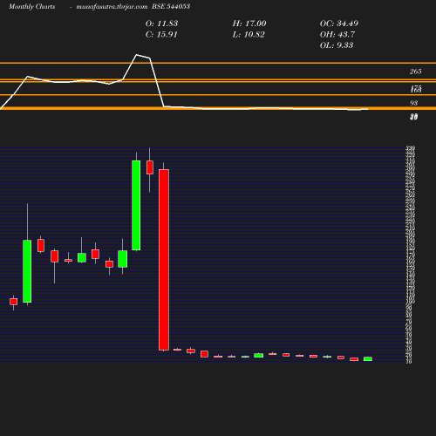
Task: Click the last green candlestick on the right
Action: 368,359
